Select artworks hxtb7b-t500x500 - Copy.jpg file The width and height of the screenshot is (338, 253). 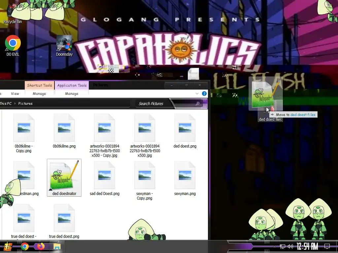point(105,135)
